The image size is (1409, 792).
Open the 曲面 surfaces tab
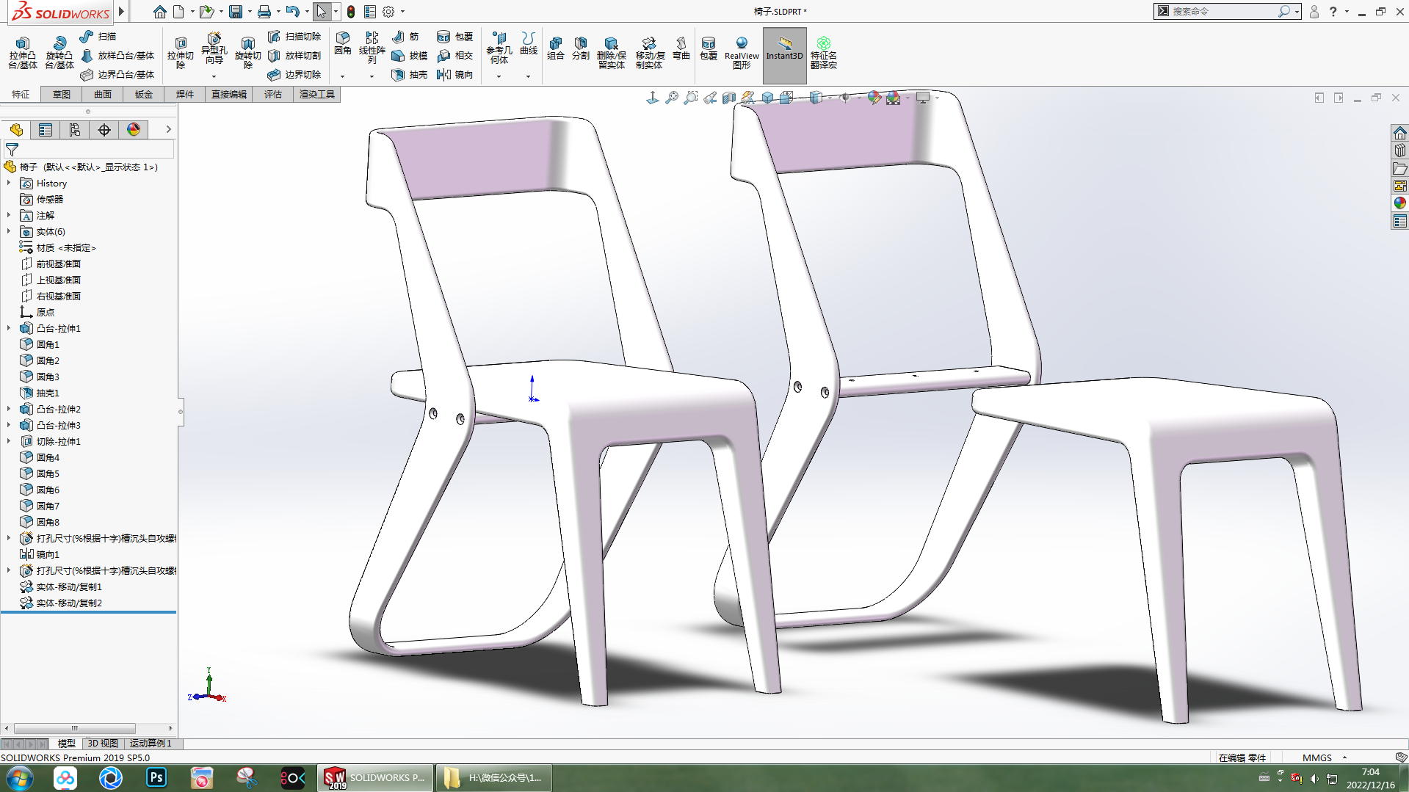(103, 94)
